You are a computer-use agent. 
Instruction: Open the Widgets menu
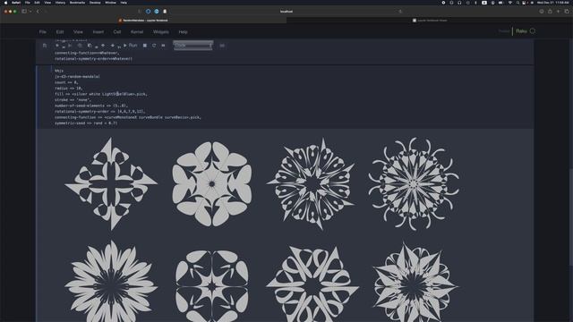[161, 32]
